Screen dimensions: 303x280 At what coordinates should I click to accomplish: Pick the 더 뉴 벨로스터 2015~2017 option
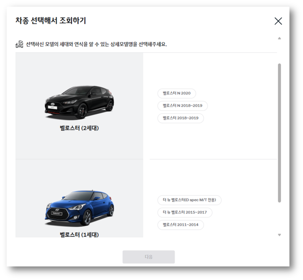(185, 213)
